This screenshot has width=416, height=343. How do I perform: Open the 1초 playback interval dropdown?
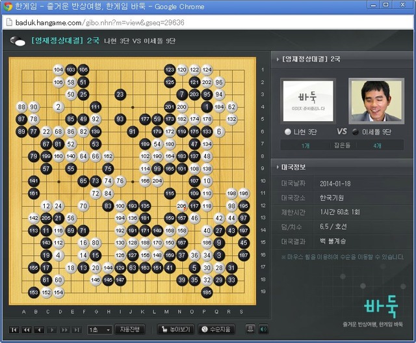[99, 330]
